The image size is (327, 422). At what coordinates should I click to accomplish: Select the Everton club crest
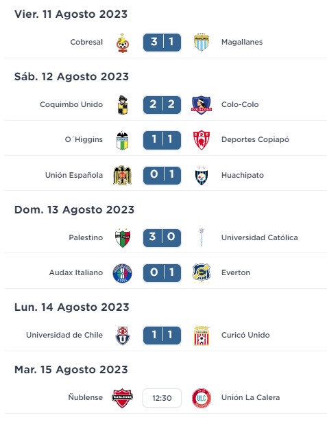tap(202, 273)
